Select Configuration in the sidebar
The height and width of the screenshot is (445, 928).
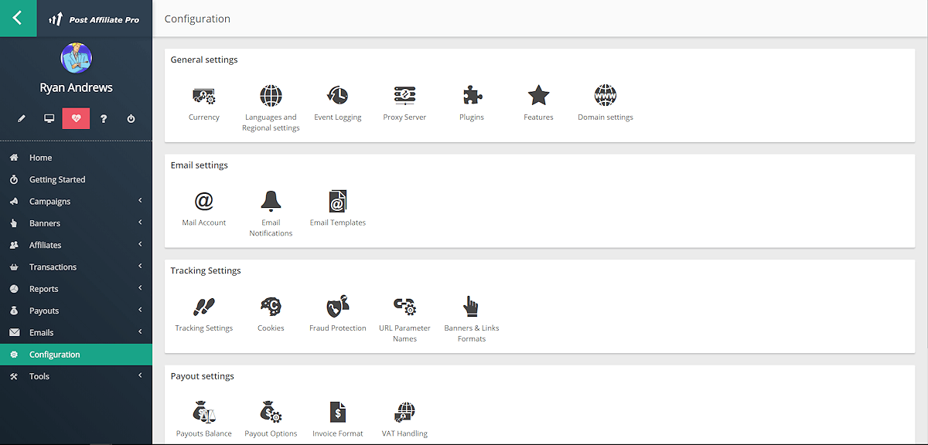click(x=76, y=355)
